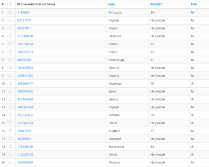Select the name cell Антошка
Screen dimensions: 209x167
[115, 12]
